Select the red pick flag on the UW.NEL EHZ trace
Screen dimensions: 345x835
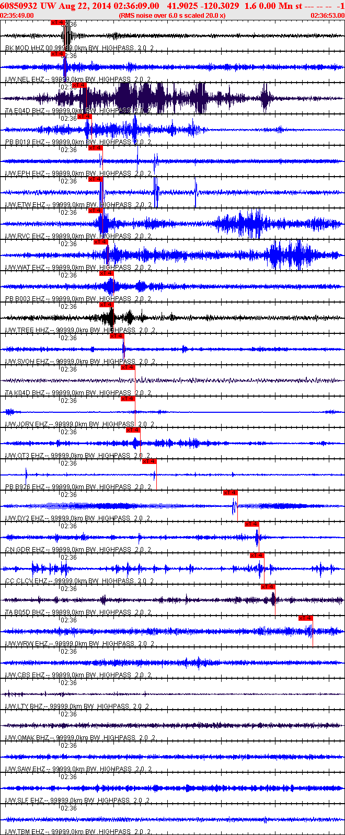coord(57,54)
